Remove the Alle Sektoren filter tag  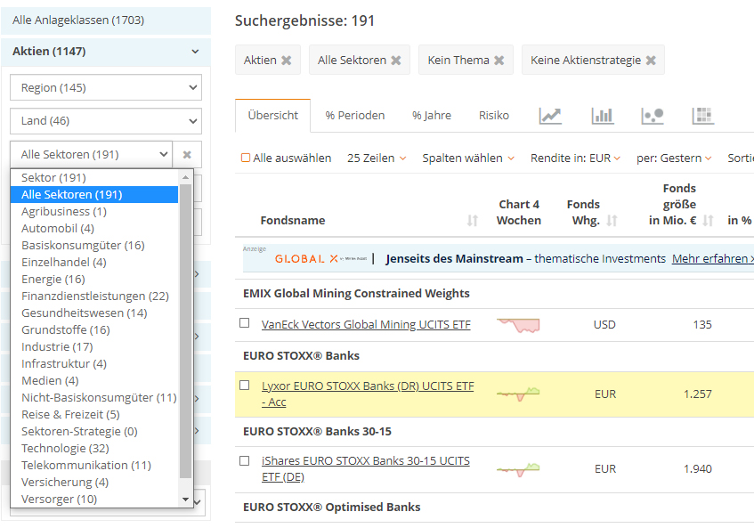point(396,61)
